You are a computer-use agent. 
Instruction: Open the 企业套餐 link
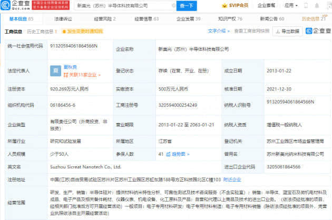click(266, 5)
